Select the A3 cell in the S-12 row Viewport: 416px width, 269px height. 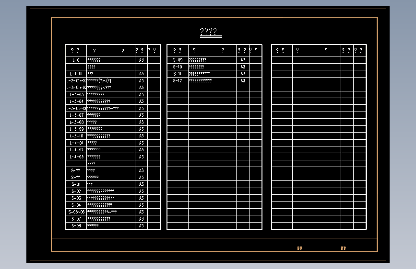tap(243, 81)
